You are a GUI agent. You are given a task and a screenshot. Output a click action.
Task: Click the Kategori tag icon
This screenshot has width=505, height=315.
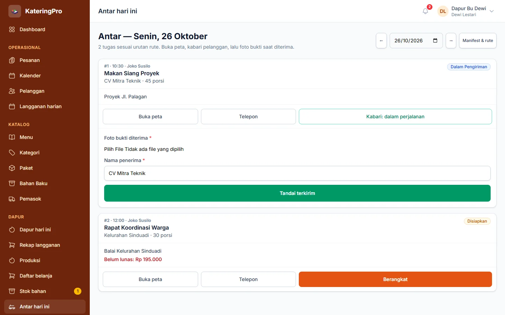(x=12, y=153)
